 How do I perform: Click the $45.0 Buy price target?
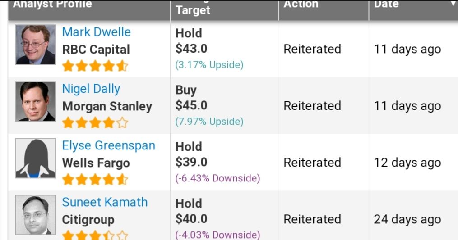[x=191, y=105]
